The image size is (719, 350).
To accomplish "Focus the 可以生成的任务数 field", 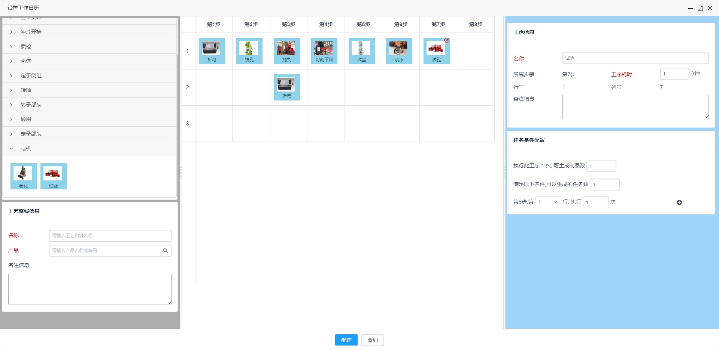I will 604,185.
